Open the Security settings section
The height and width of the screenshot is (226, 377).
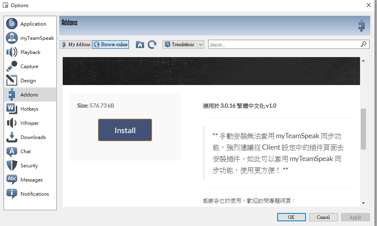(x=29, y=166)
